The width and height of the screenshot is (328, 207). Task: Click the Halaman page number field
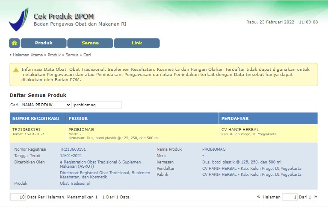click(x=290, y=197)
